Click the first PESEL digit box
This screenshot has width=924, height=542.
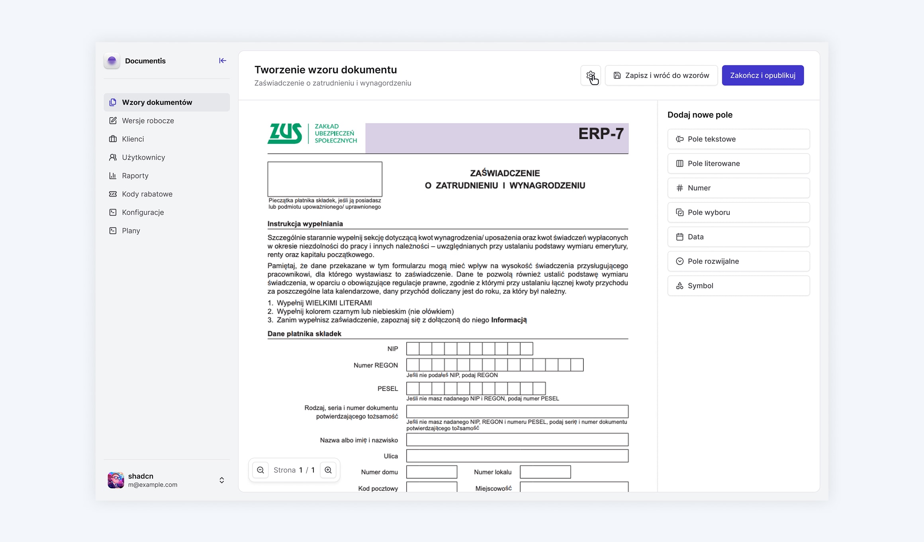(413, 389)
